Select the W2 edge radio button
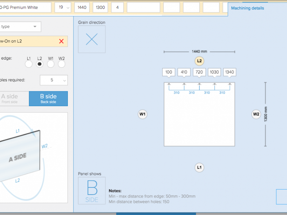This screenshot has height=215, width=287. click(62, 64)
